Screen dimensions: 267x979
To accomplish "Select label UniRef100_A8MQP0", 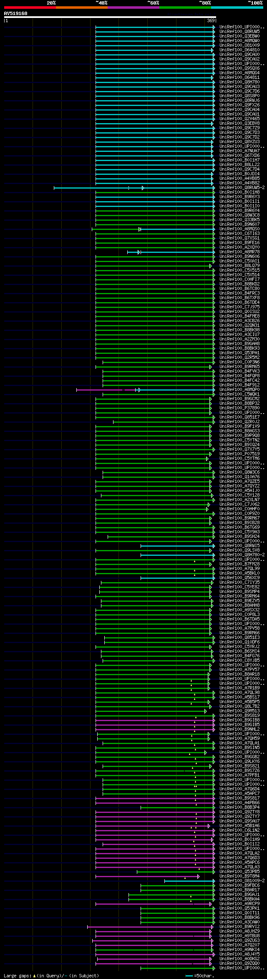I will click(x=239, y=389).
